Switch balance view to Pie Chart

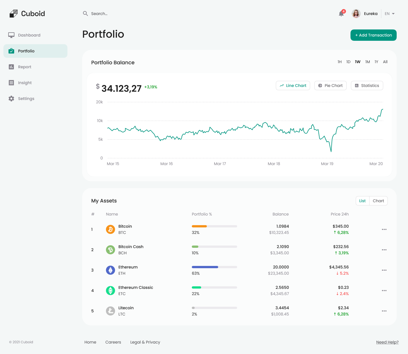click(330, 85)
